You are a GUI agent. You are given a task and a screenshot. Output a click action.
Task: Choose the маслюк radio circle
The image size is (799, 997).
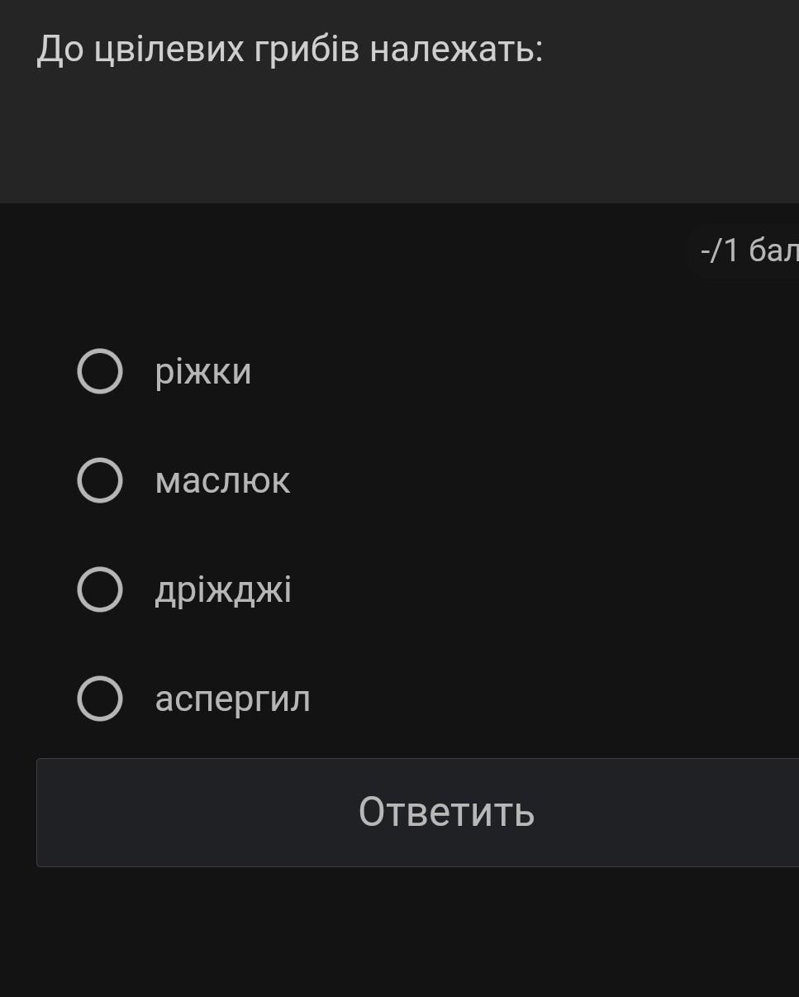pyautogui.click(x=100, y=480)
